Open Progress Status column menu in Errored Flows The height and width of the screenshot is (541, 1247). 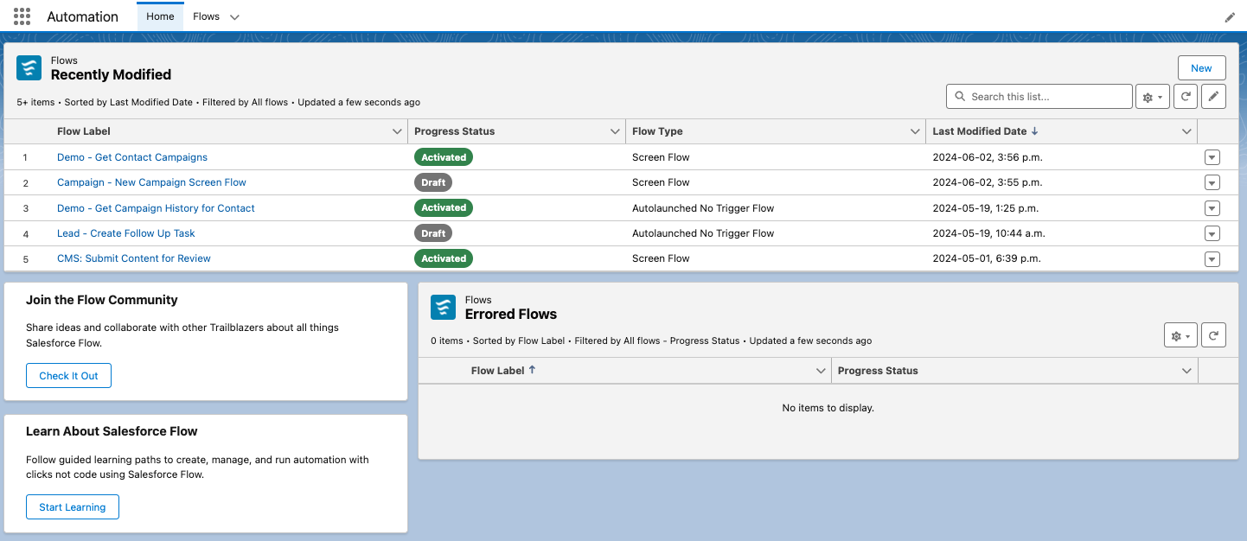tap(1186, 371)
